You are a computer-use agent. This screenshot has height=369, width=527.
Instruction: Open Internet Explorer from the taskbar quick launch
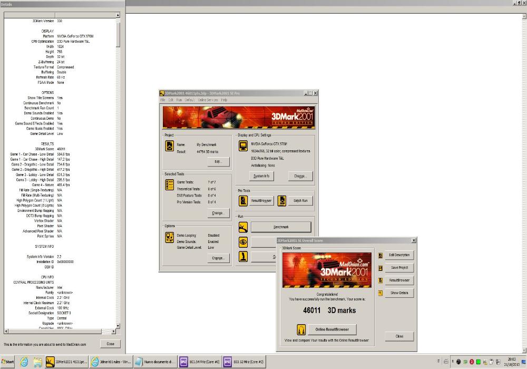click(24, 362)
